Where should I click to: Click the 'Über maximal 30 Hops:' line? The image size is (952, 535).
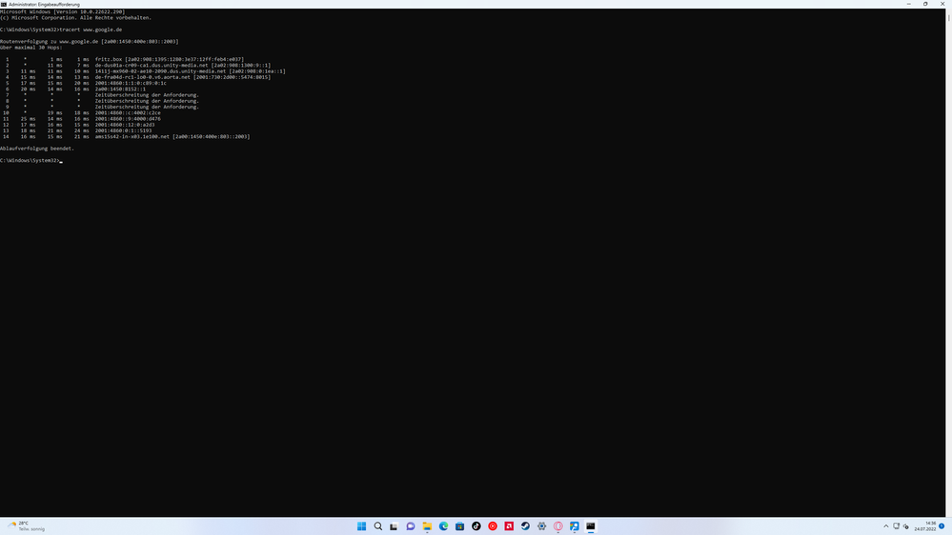30,48
